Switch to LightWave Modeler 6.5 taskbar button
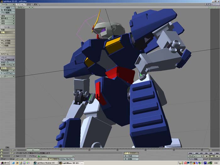Screen dimensions: 220x165 (x=46, y=163)
